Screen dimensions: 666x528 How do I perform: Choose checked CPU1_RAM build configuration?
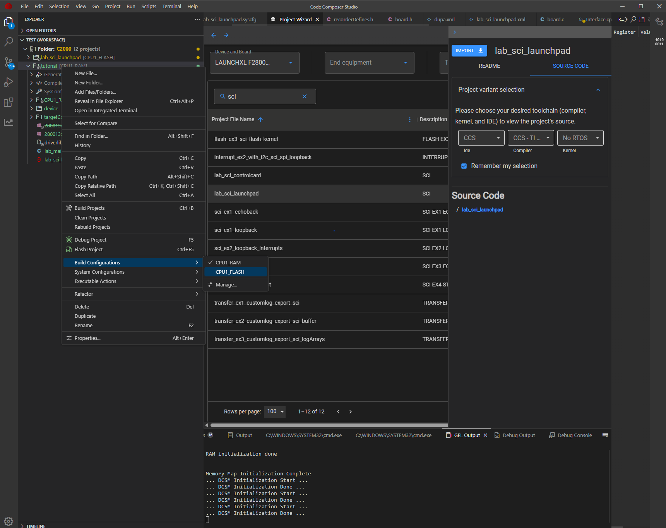228,263
